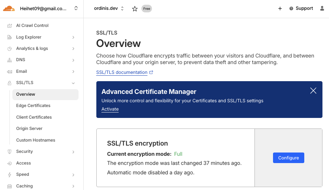This screenshot has width=329, height=190.
Task: Click the AI Crawl Control robot icon
Action: click(x=9, y=26)
